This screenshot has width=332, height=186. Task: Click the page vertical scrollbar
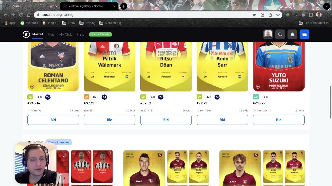(x=330, y=102)
